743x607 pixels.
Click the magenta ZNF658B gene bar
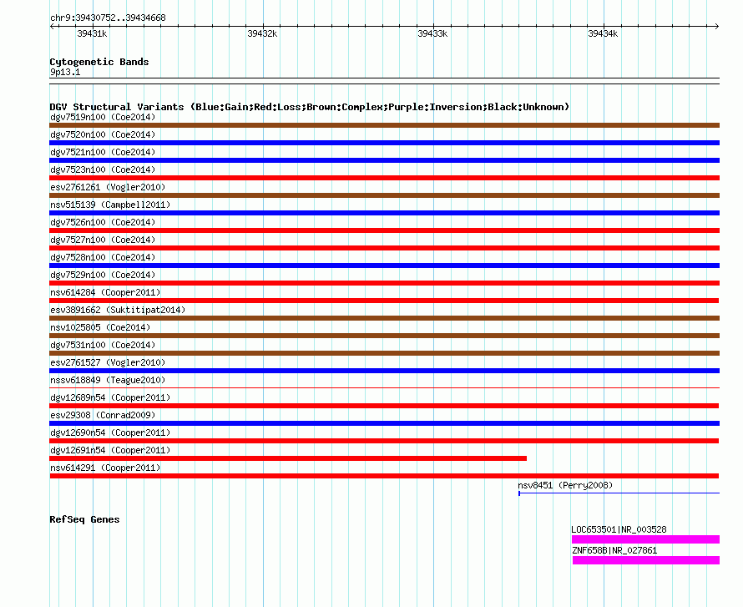click(x=646, y=560)
